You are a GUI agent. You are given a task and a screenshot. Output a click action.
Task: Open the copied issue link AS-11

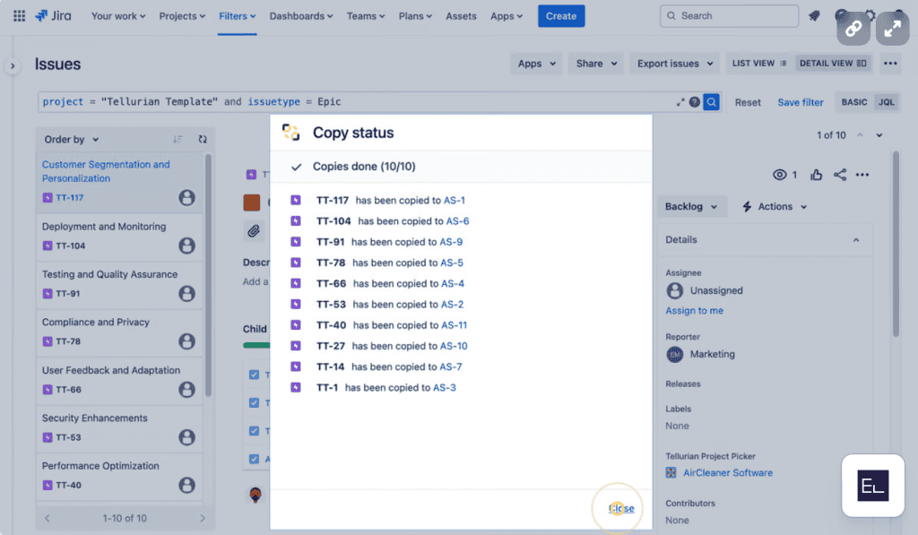pyautogui.click(x=455, y=325)
